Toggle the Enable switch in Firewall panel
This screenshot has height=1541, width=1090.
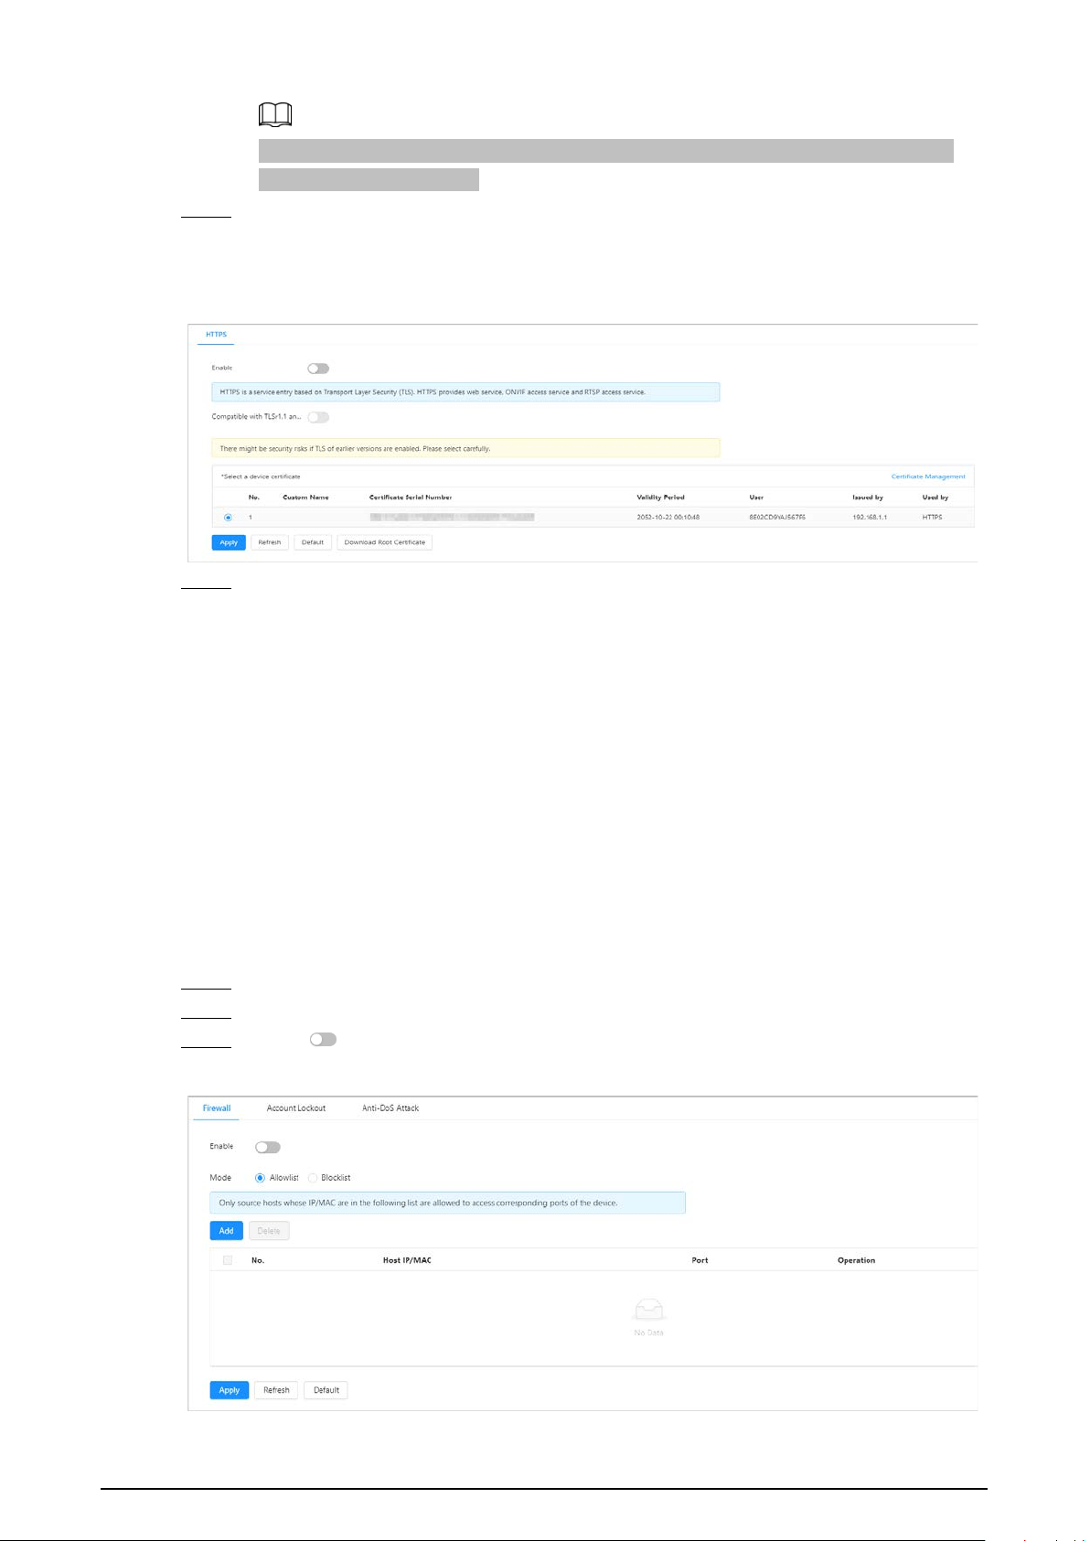point(268,1147)
